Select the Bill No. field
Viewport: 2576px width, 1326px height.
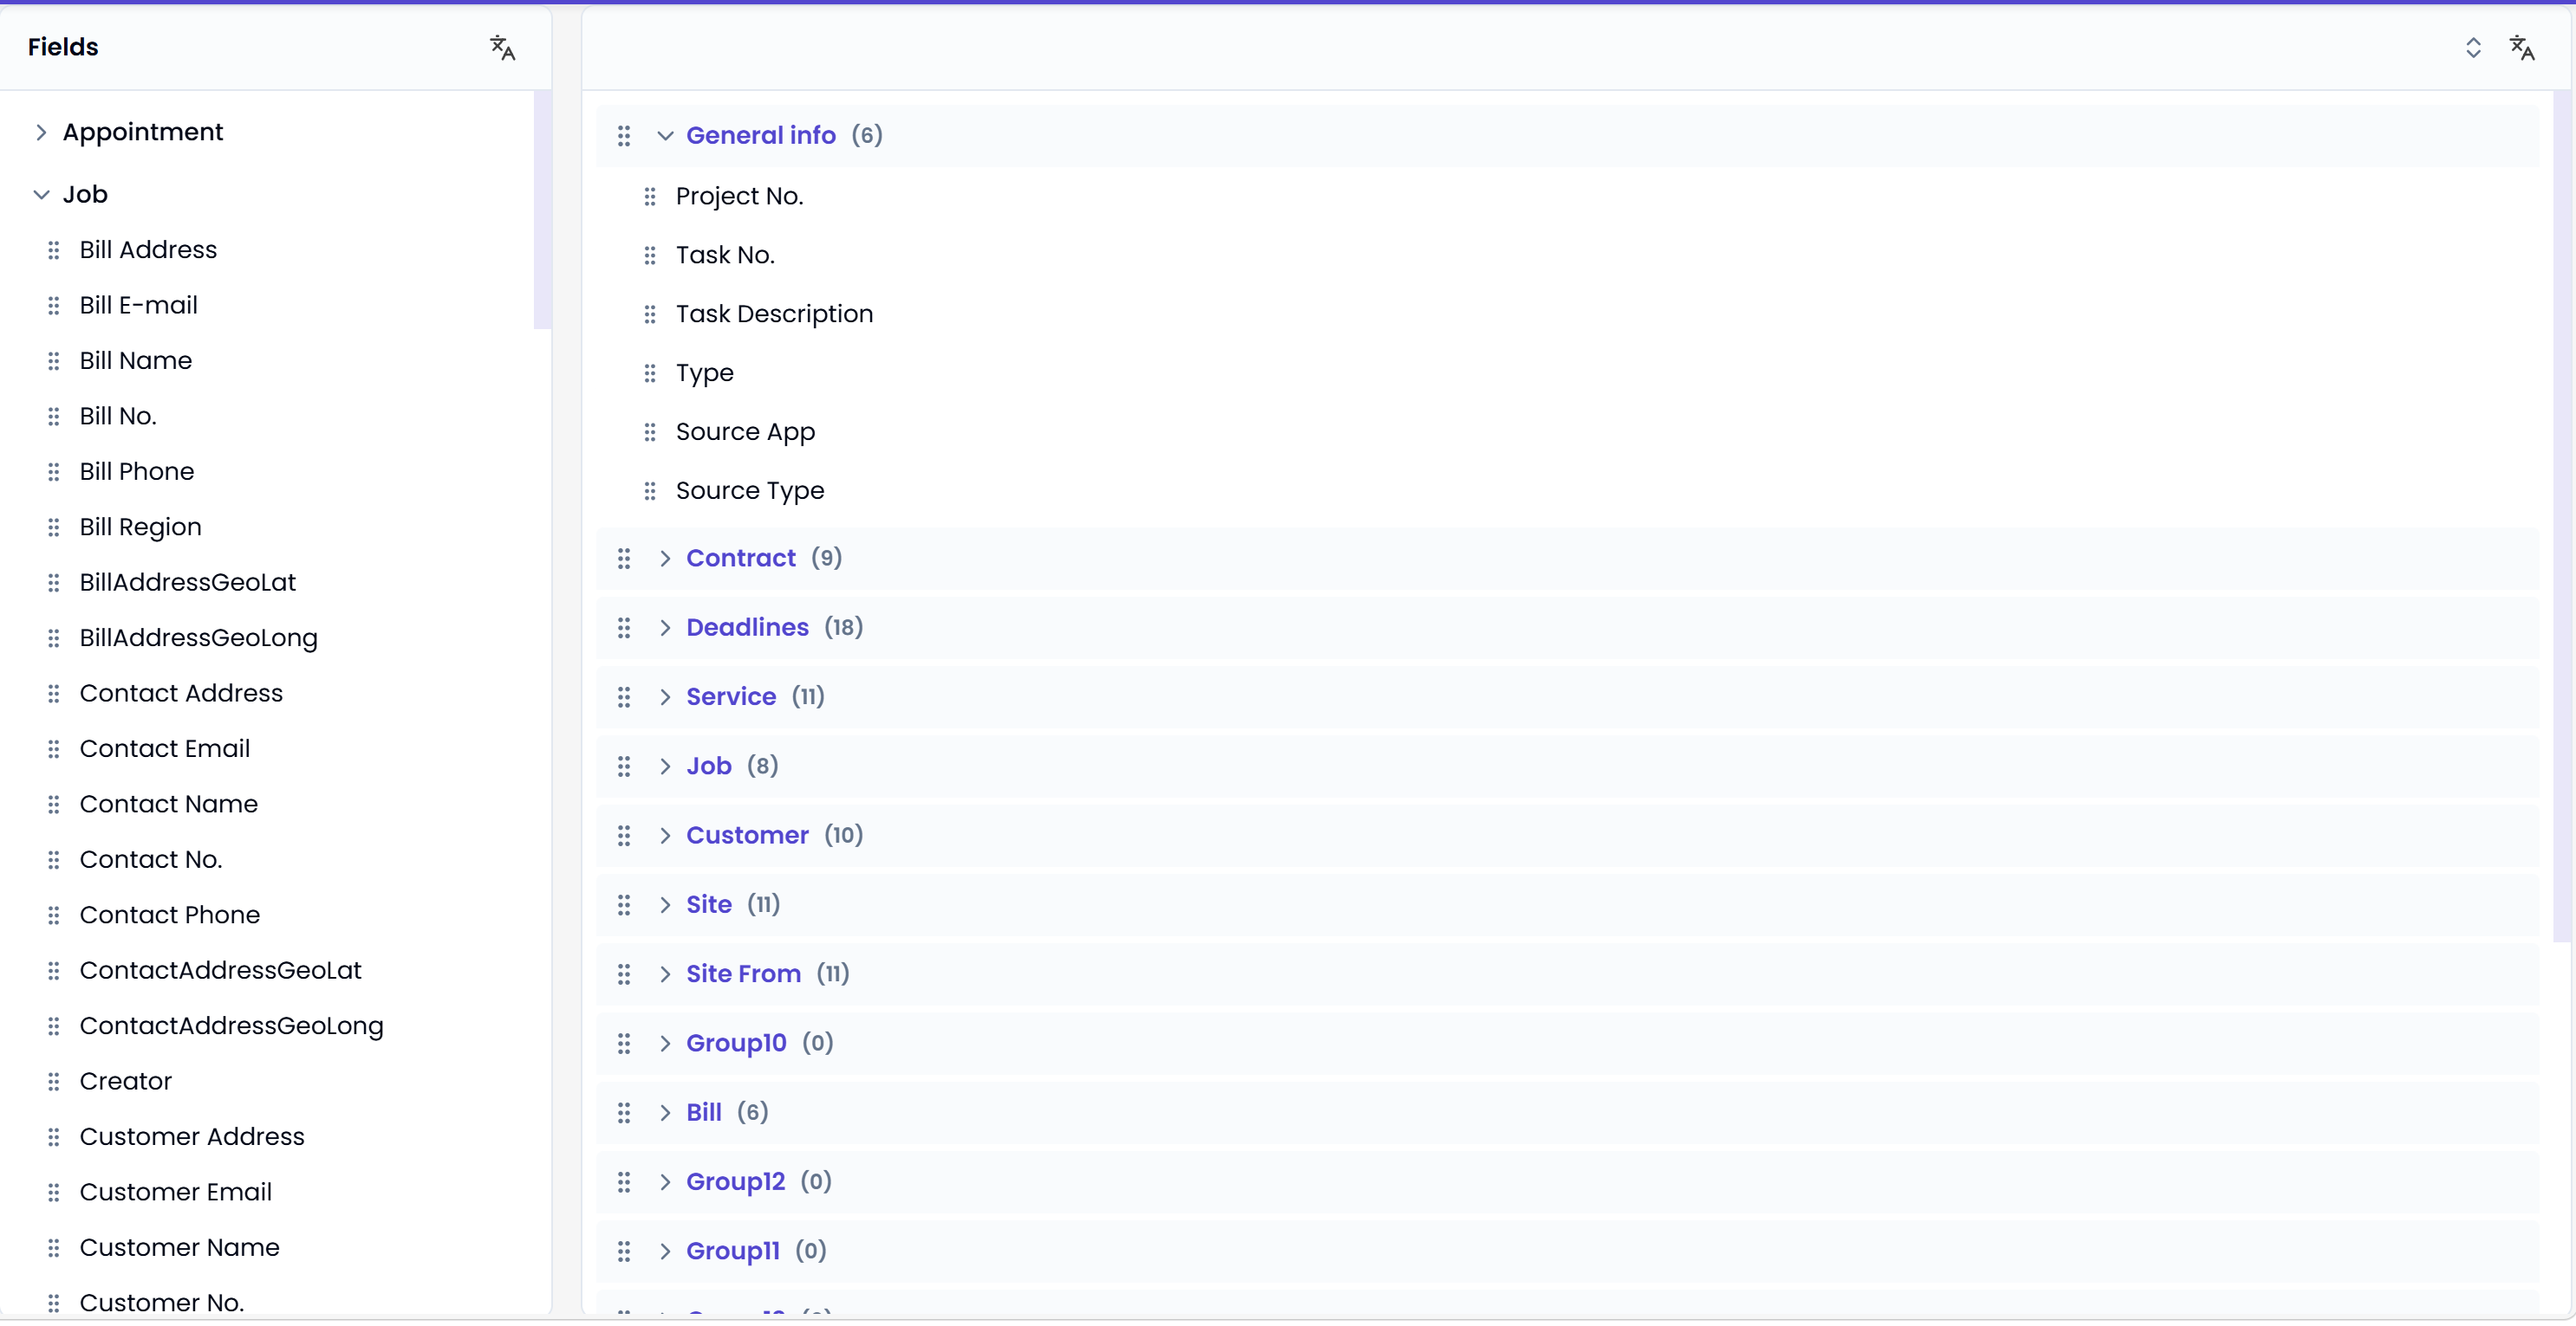(118, 417)
